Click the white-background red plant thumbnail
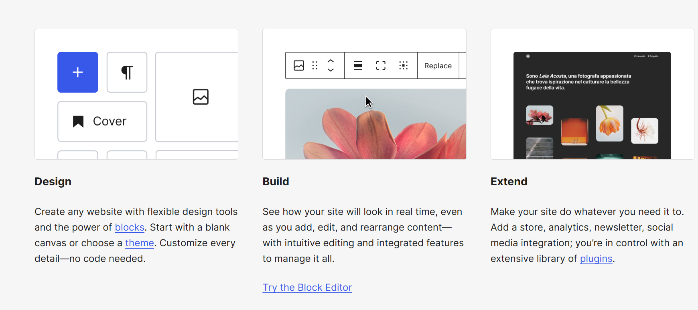This screenshot has height=310, width=698. (645, 131)
